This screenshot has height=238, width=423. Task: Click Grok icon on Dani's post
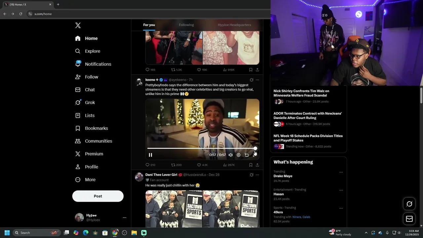click(251, 175)
